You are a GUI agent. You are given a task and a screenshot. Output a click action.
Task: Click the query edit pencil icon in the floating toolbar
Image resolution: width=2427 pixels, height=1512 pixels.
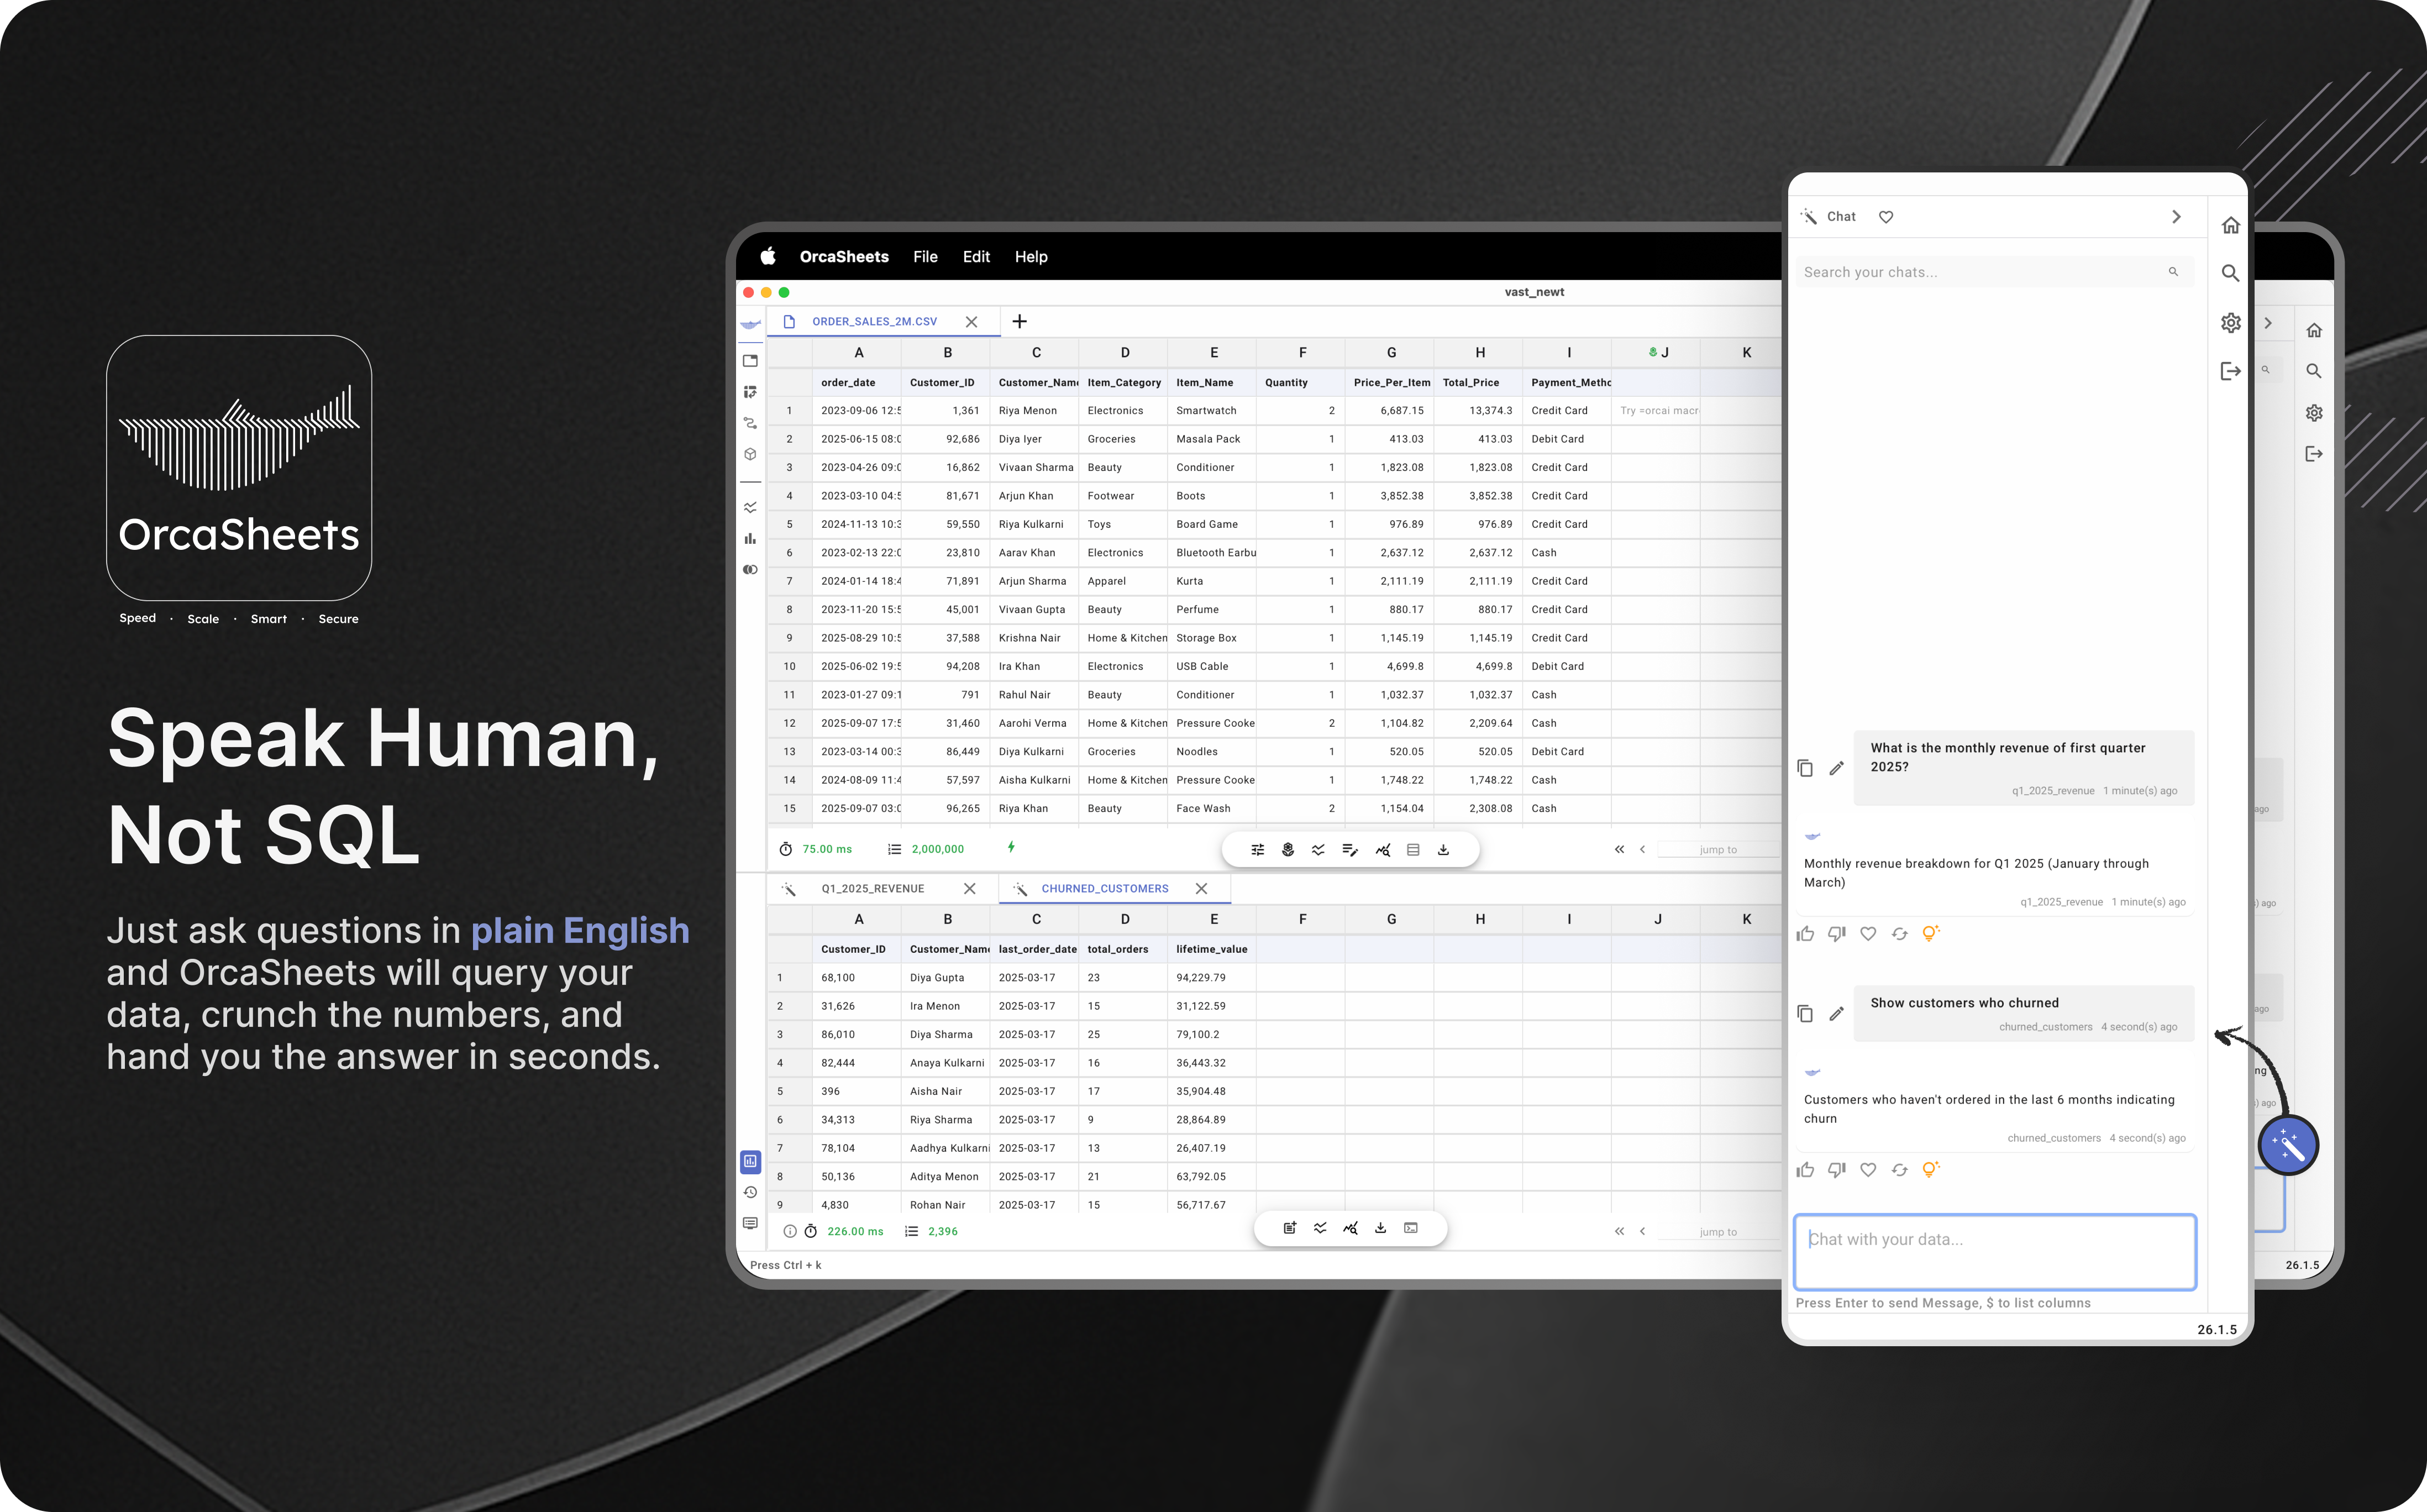click(x=1350, y=849)
